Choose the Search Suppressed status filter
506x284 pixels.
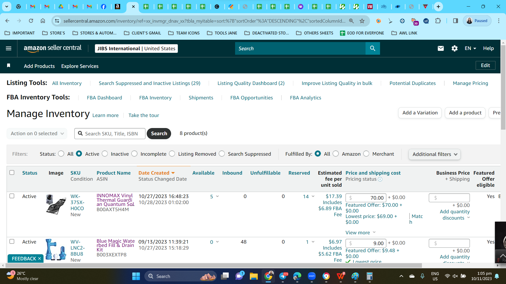click(222, 154)
